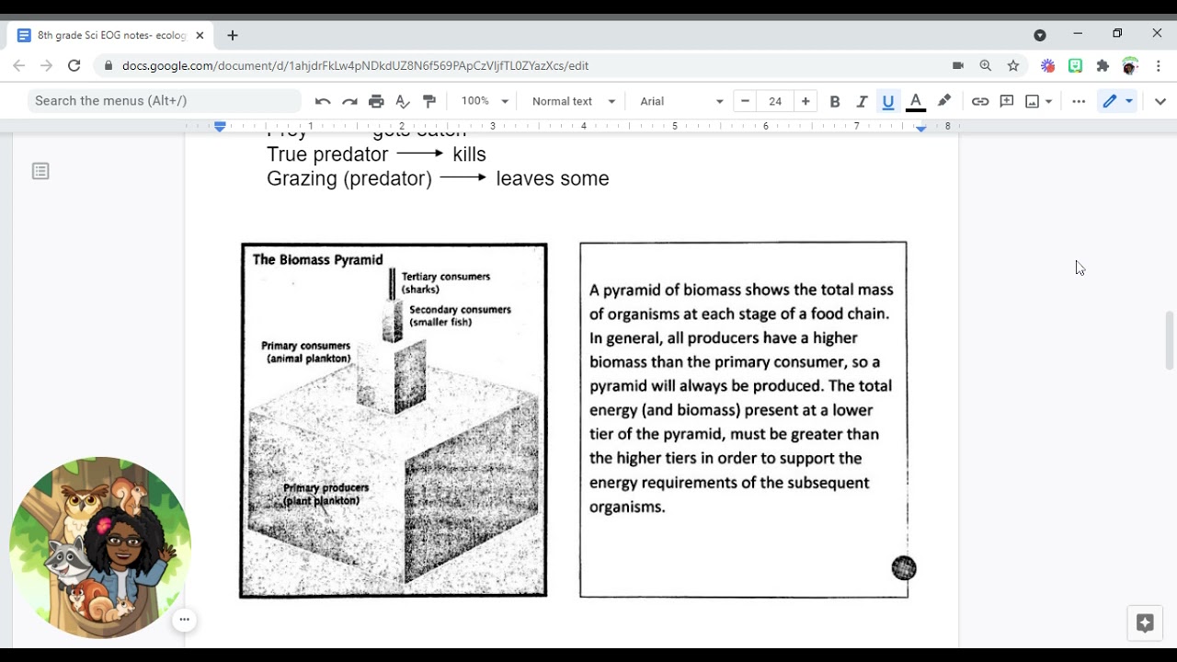Open insert image dropdown arrow
The width and height of the screenshot is (1177, 662).
pyautogui.click(x=1048, y=101)
